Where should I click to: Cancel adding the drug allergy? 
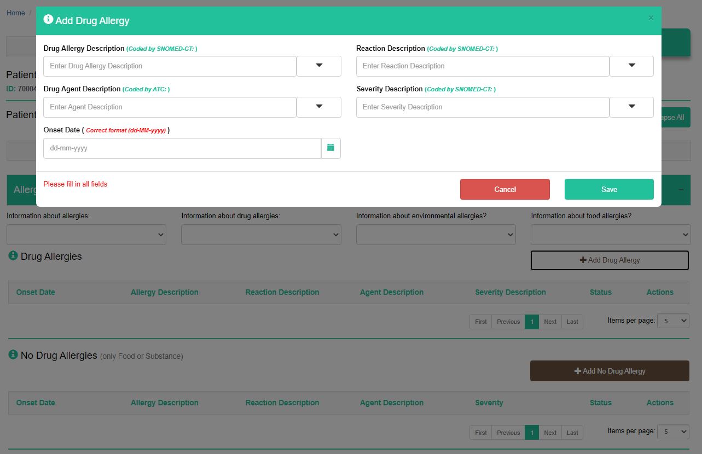504,189
